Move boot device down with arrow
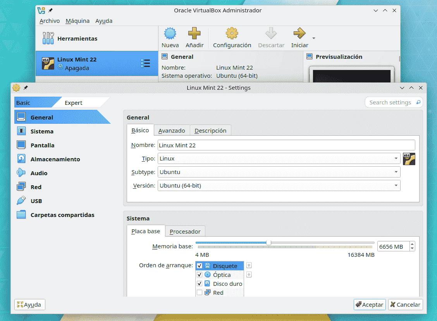Viewport: 437px width, 321px height. 249,275
